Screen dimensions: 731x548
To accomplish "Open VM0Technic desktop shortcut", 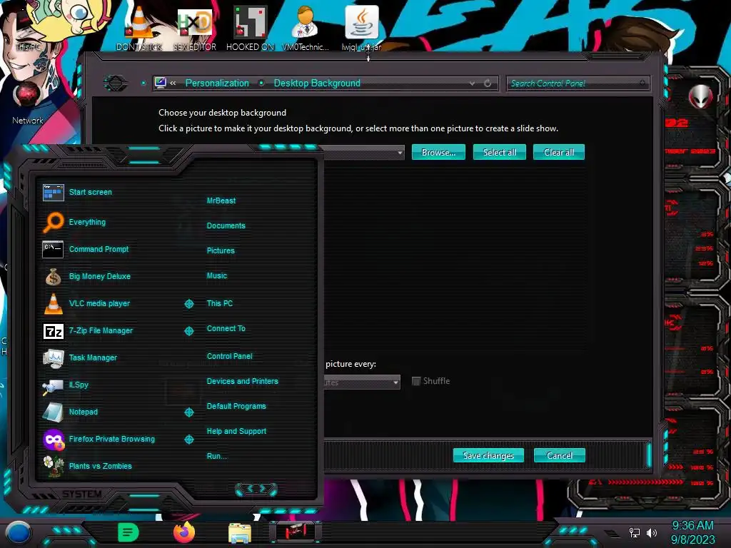I will (x=306, y=29).
